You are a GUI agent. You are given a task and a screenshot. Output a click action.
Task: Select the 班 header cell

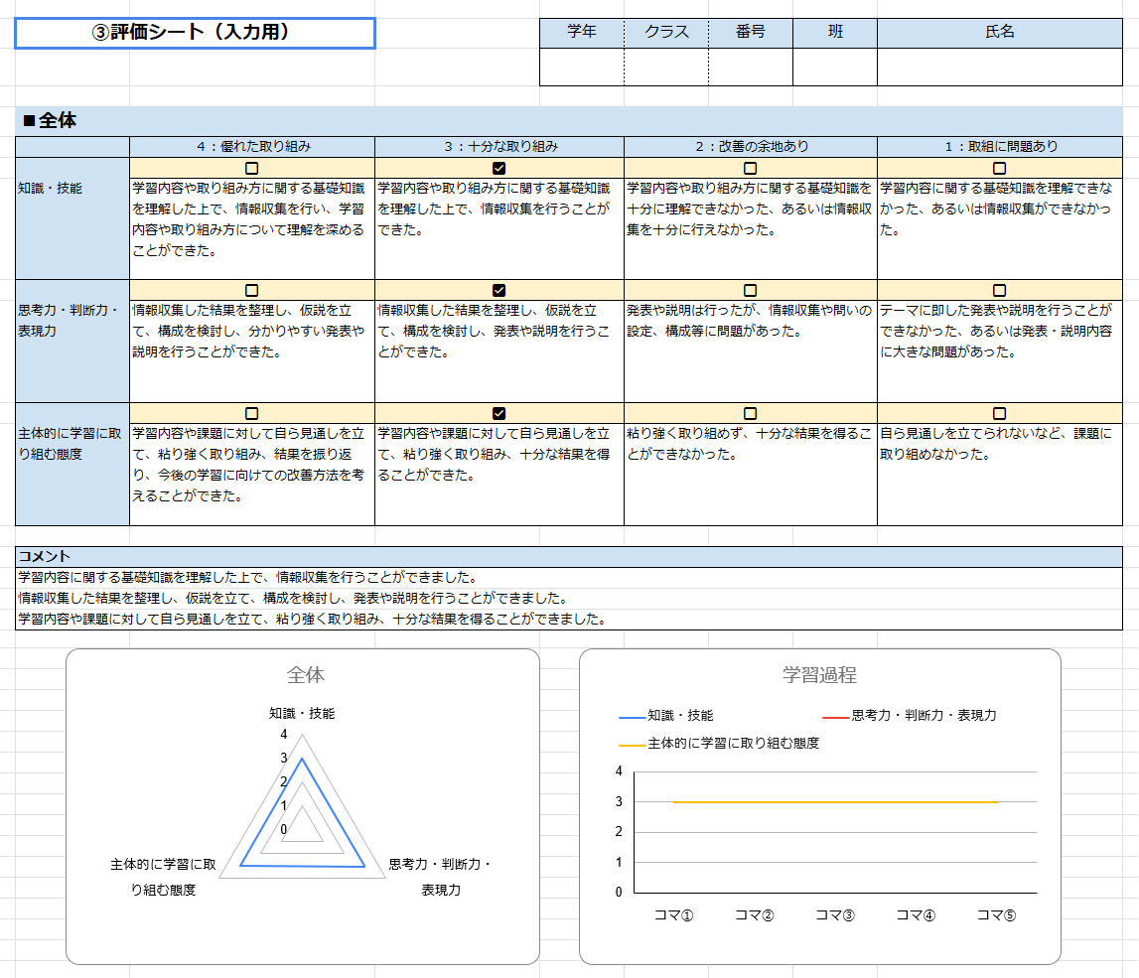tap(835, 33)
